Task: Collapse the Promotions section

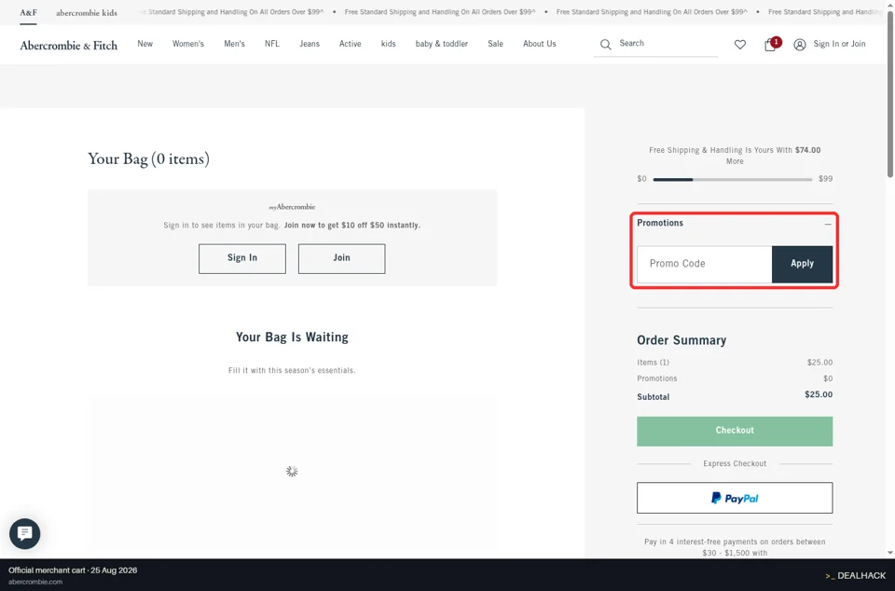Action: point(828,225)
